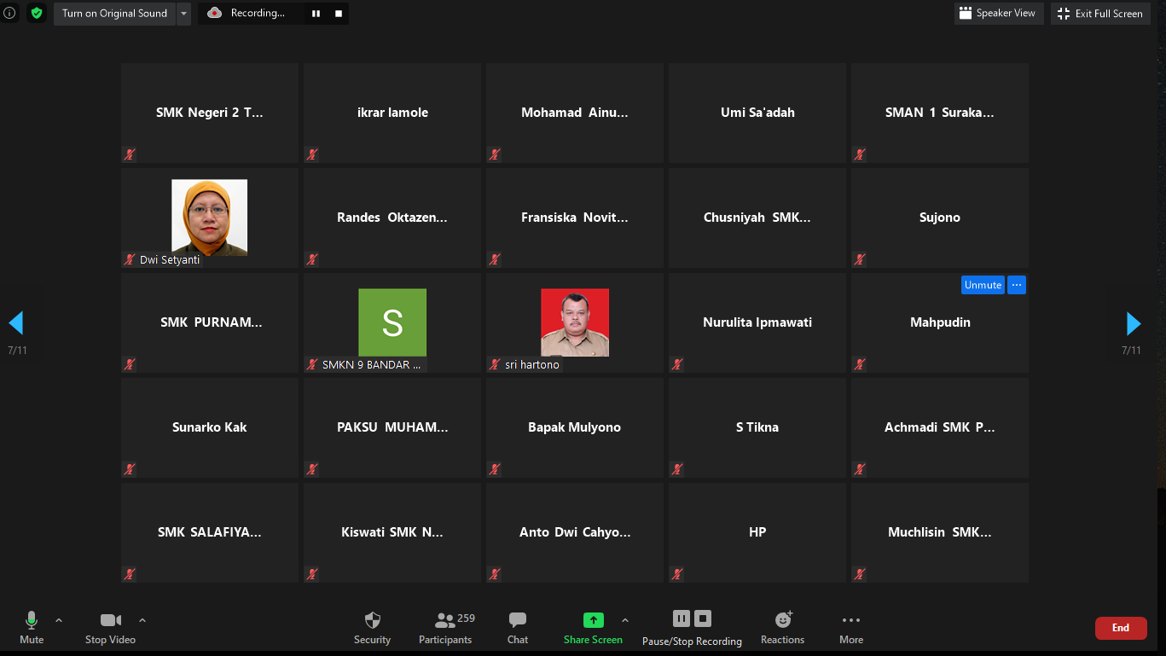Expand Share Screen options chevron
1166x656 pixels.
pyautogui.click(x=625, y=620)
